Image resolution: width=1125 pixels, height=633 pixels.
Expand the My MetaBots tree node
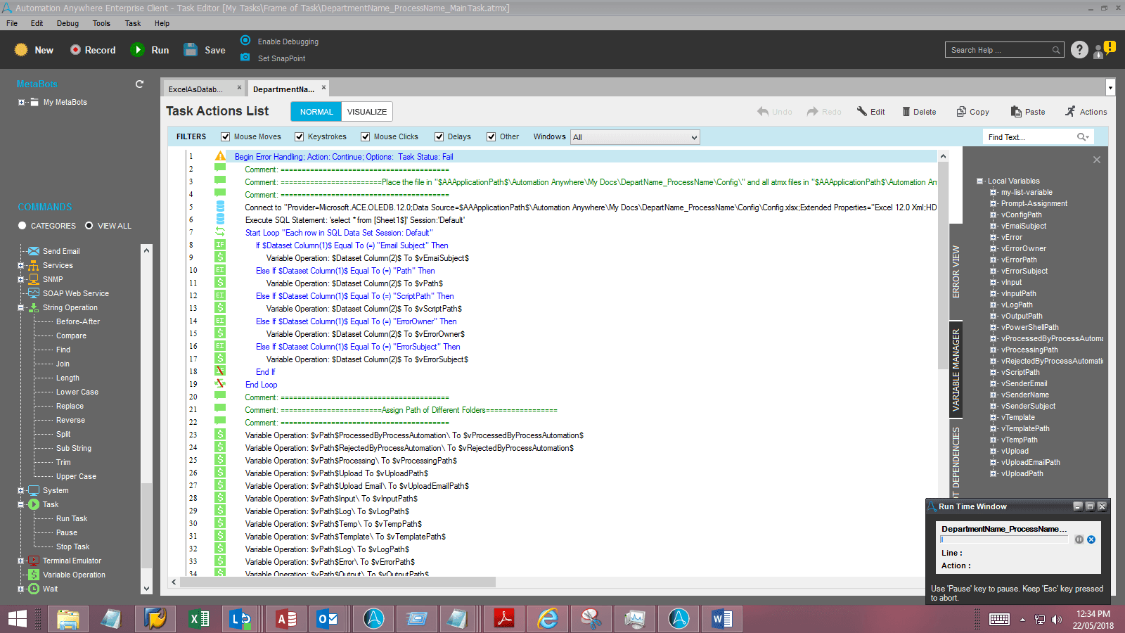[x=21, y=102]
